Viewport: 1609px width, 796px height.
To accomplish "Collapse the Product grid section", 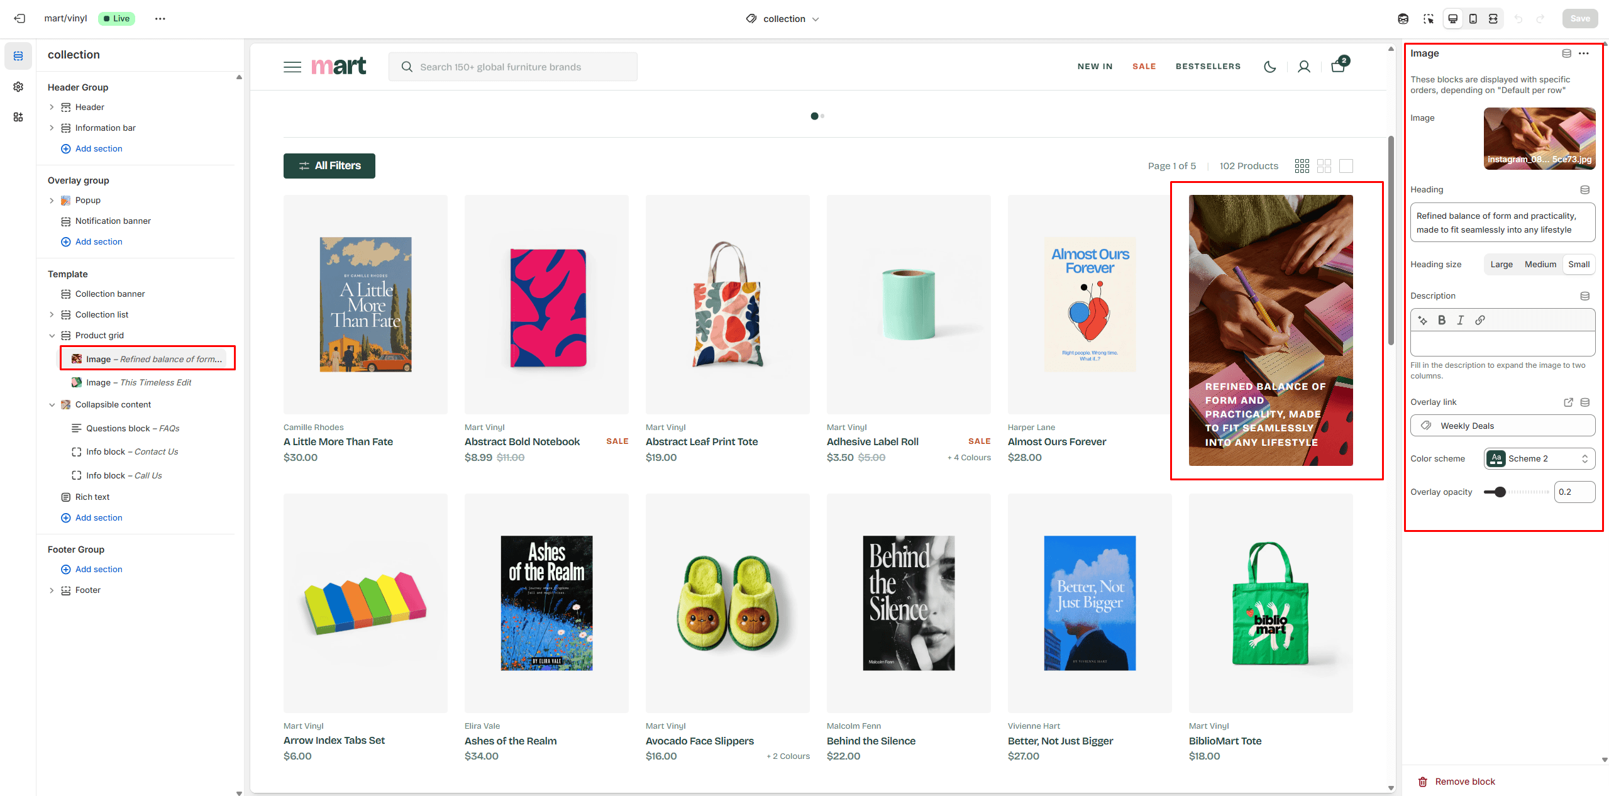I will (x=52, y=336).
